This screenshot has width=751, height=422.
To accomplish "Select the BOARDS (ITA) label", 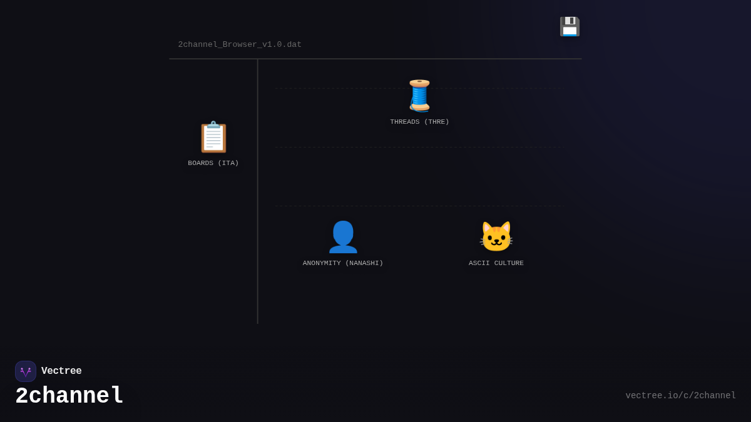I will (x=213, y=163).
